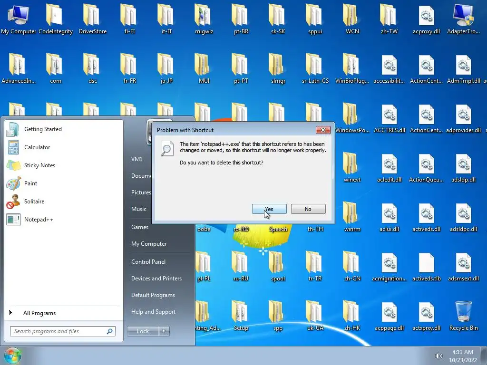Open Music from Start menu
The image size is (487, 365).
pyautogui.click(x=138, y=209)
